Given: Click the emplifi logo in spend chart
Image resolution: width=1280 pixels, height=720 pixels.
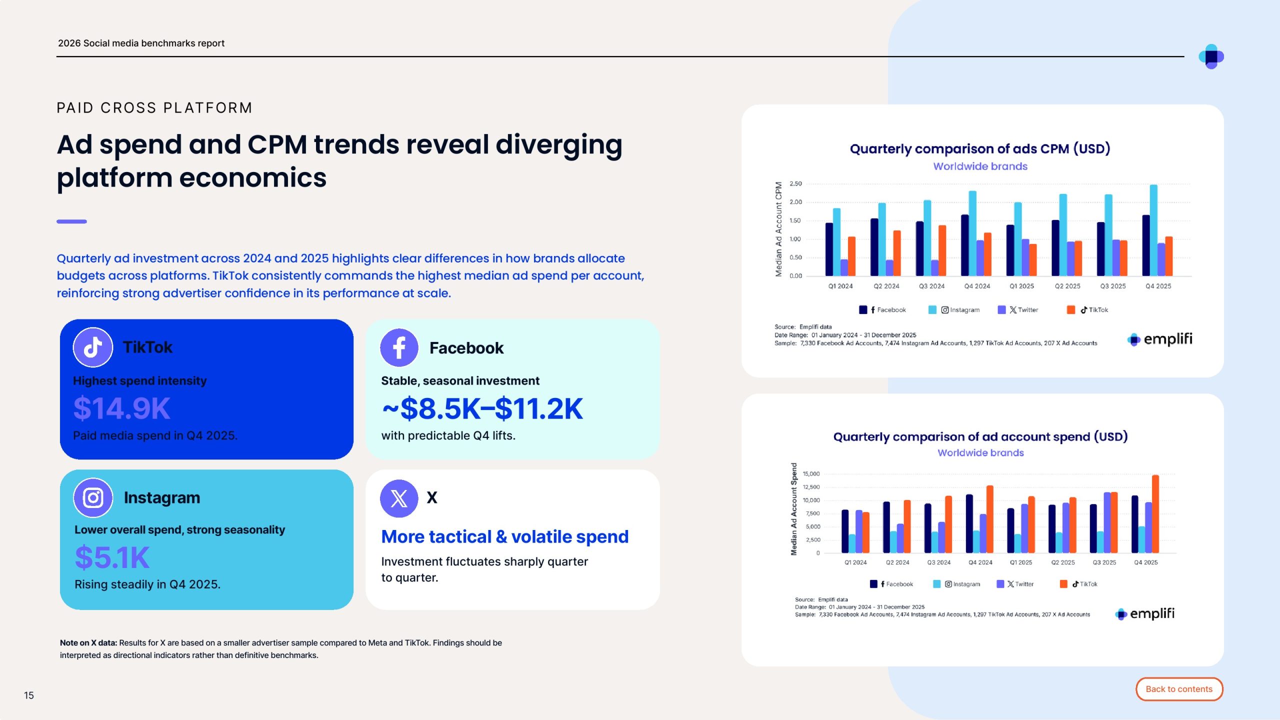Looking at the screenshot, I should 1145,613.
